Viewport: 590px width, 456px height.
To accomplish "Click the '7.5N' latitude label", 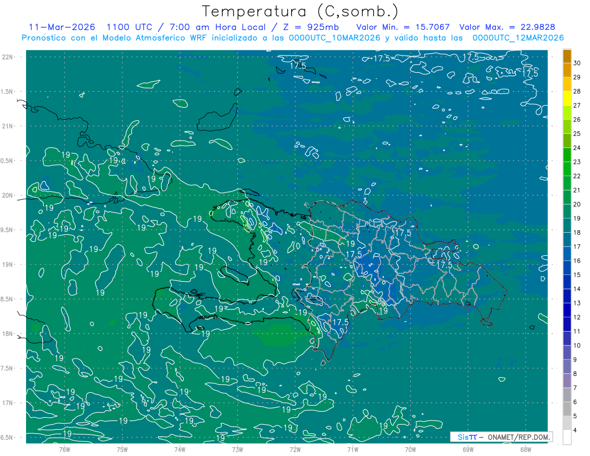I will coord(7,368).
